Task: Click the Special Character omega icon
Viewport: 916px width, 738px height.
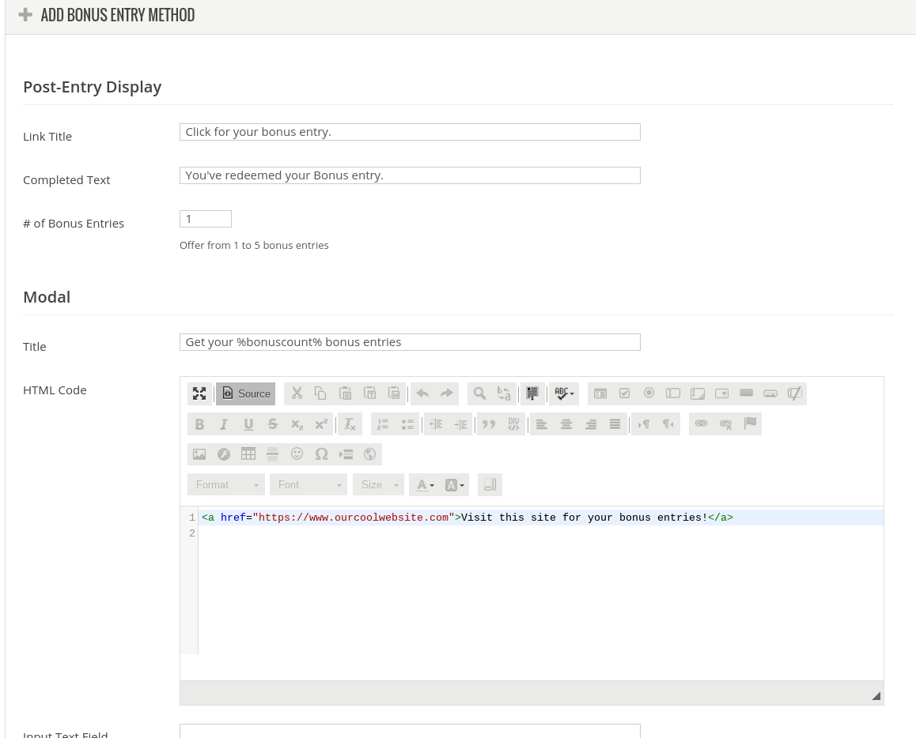Action: point(321,454)
